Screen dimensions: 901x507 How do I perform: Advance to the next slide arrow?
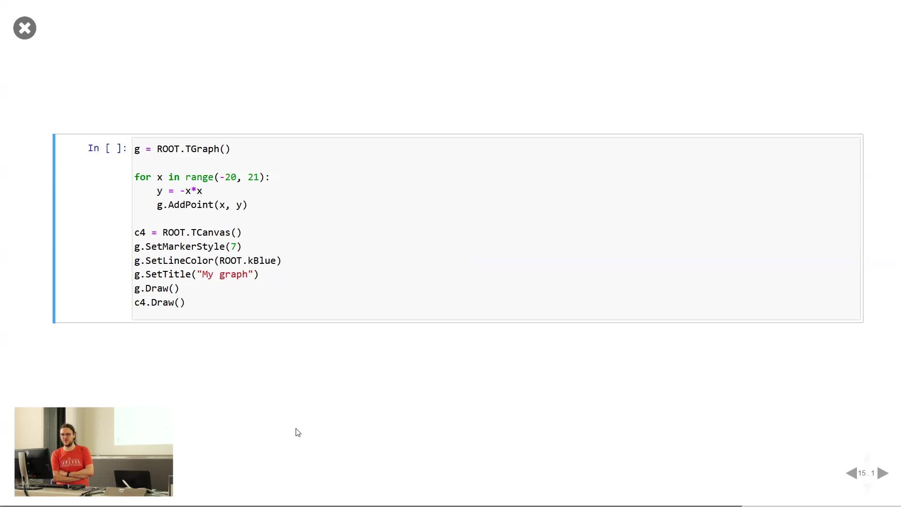(883, 473)
